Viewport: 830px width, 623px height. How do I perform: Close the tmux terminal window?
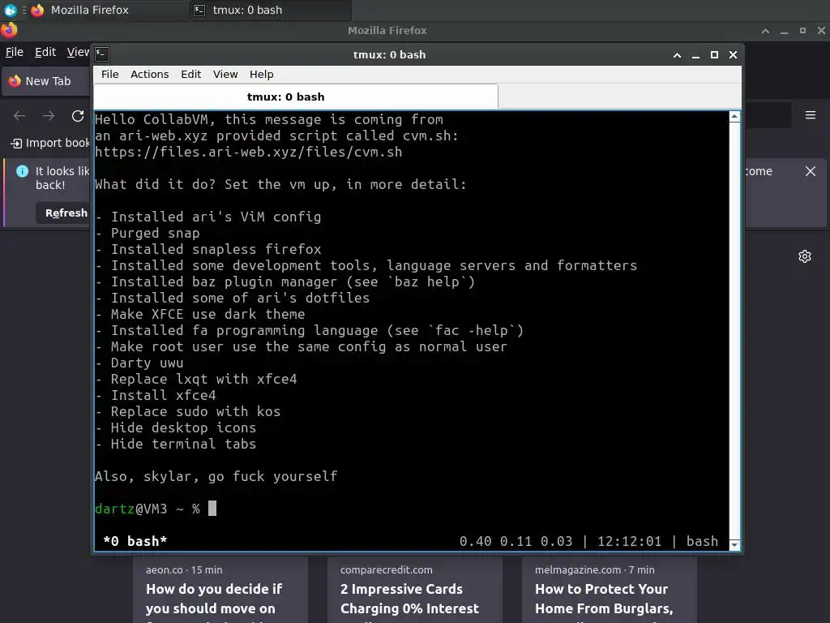(733, 55)
